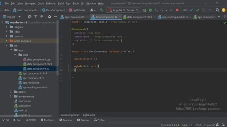The height and width of the screenshot is (127, 227).
Task: Start debugging with the green bug icon
Action: tap(150, 10)
